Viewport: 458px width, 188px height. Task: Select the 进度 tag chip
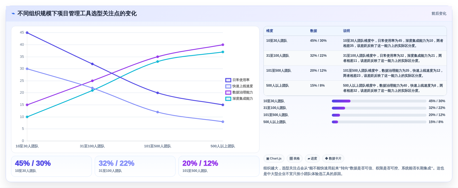coord(313,159)
